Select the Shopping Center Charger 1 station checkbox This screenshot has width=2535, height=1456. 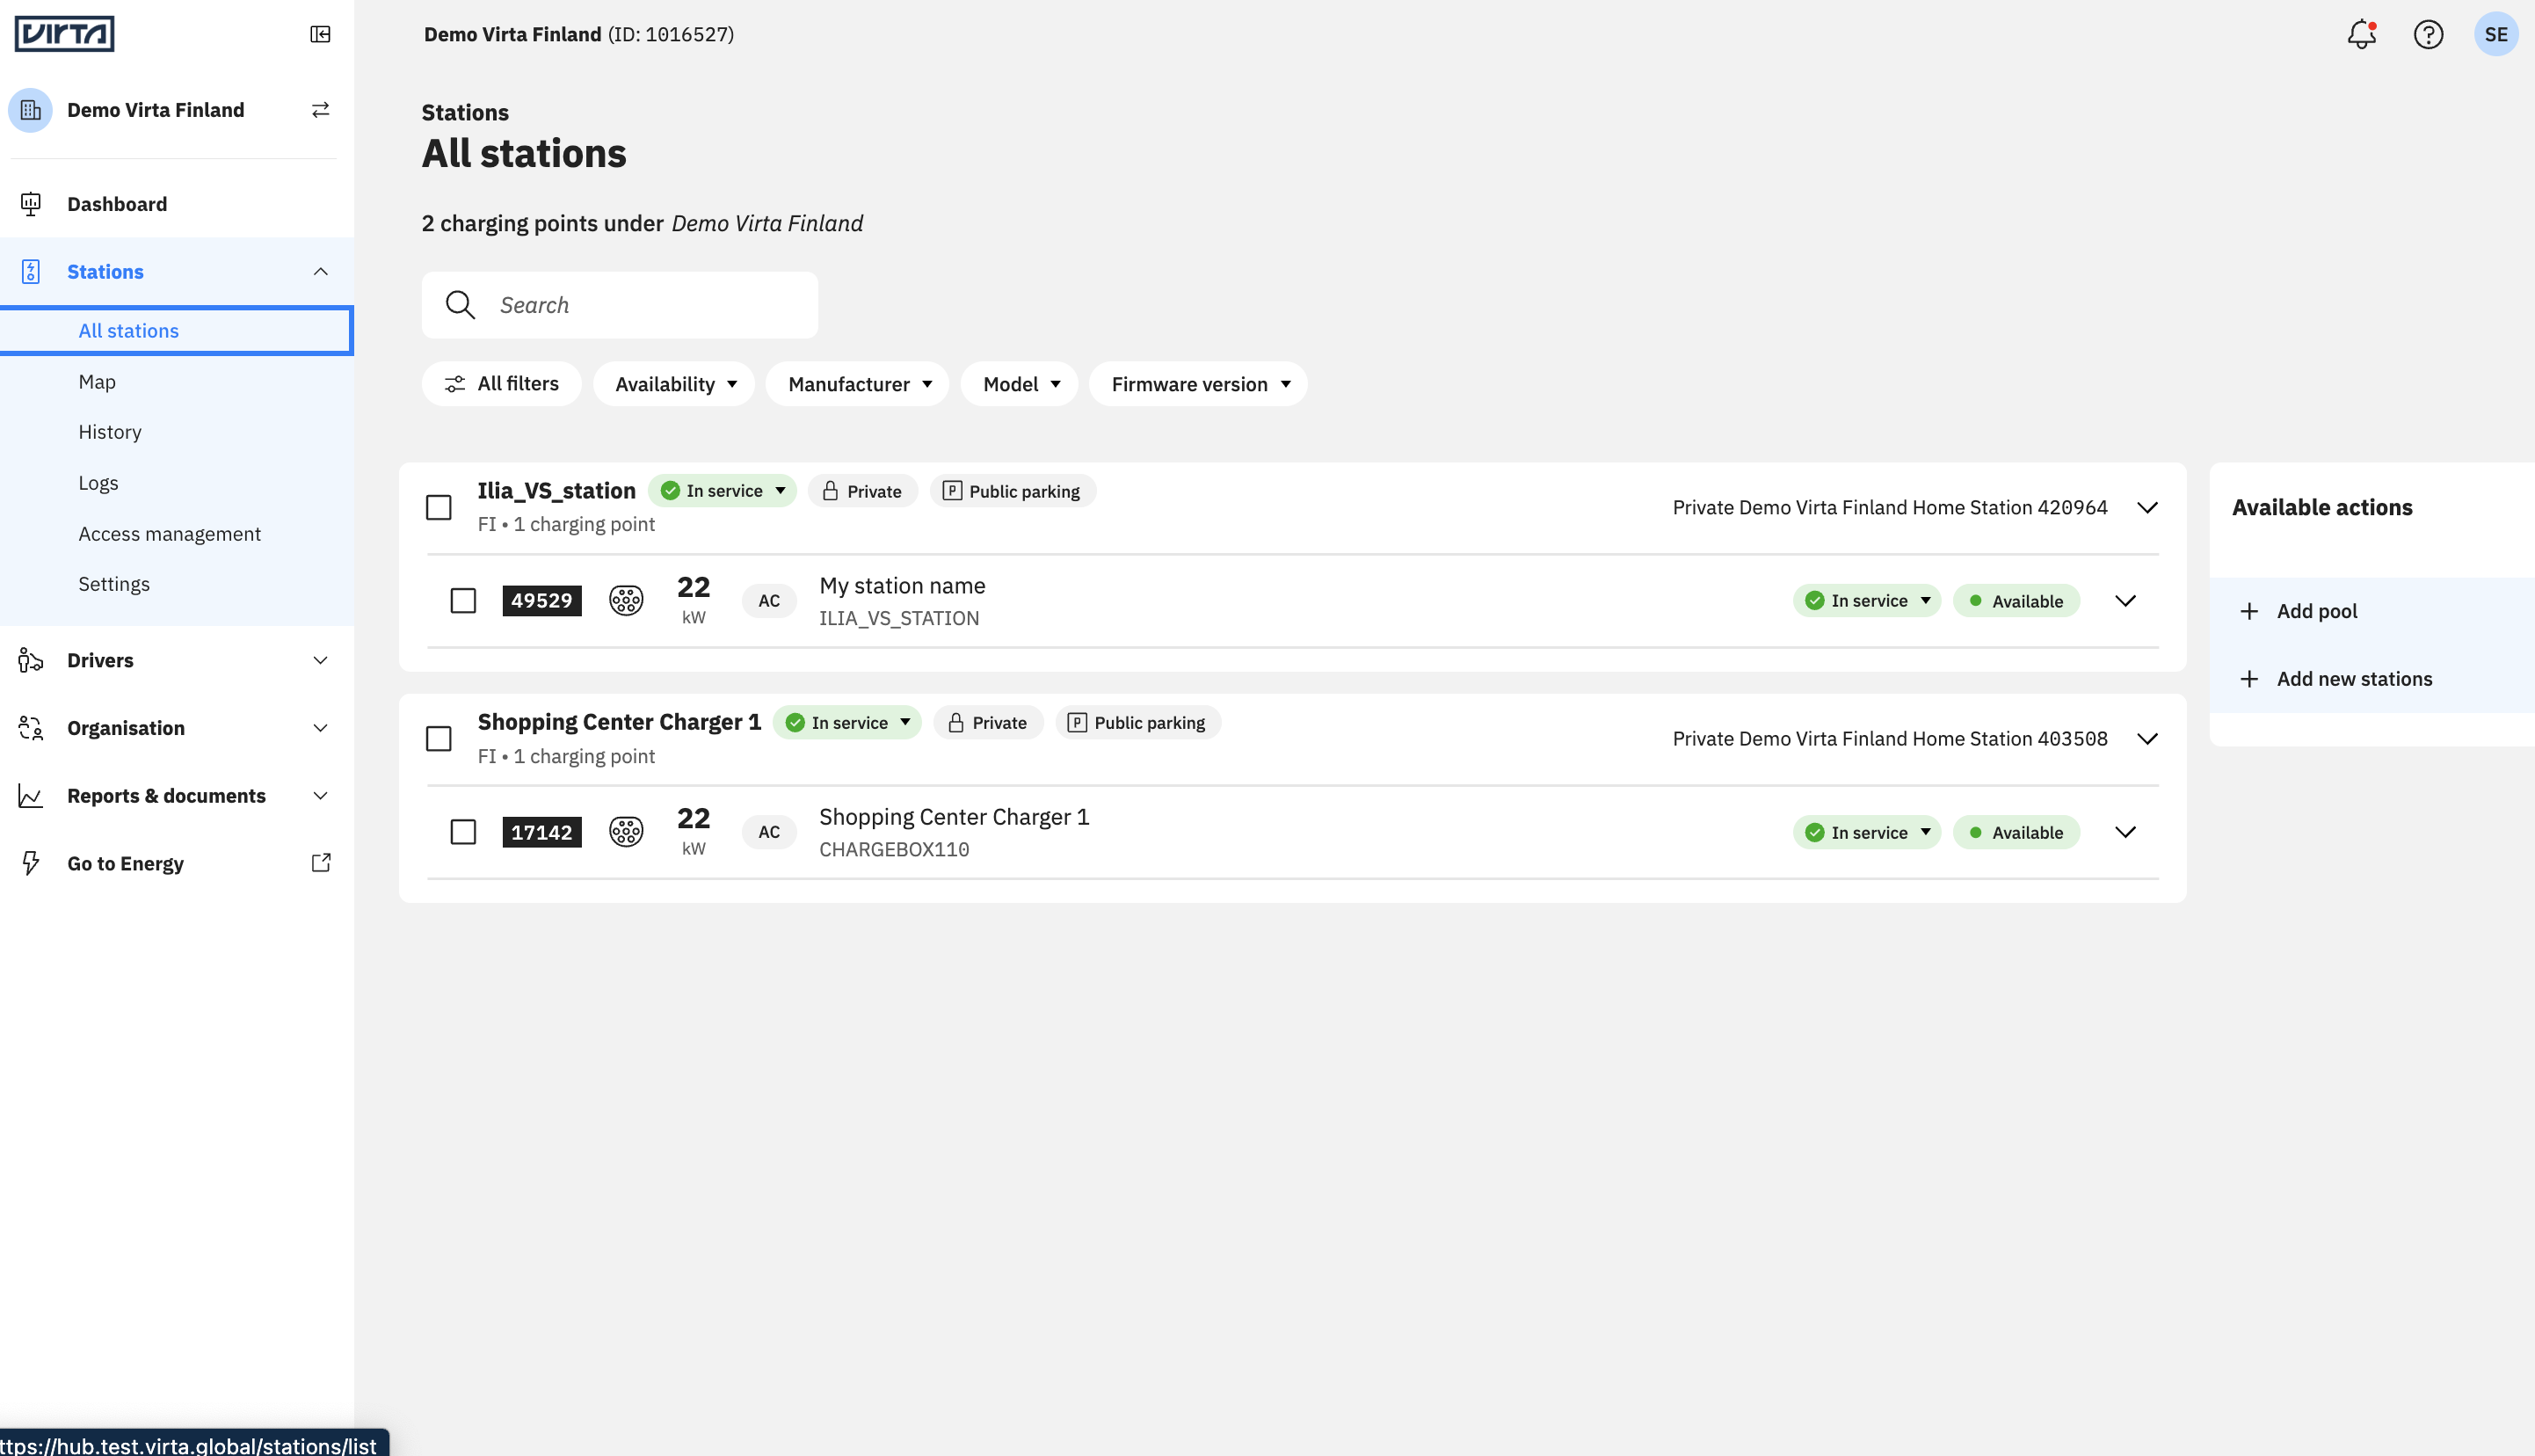[x=439, y=739]
